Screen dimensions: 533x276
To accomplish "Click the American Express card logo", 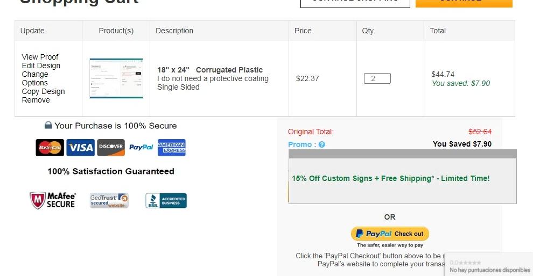I will point(172,148).
